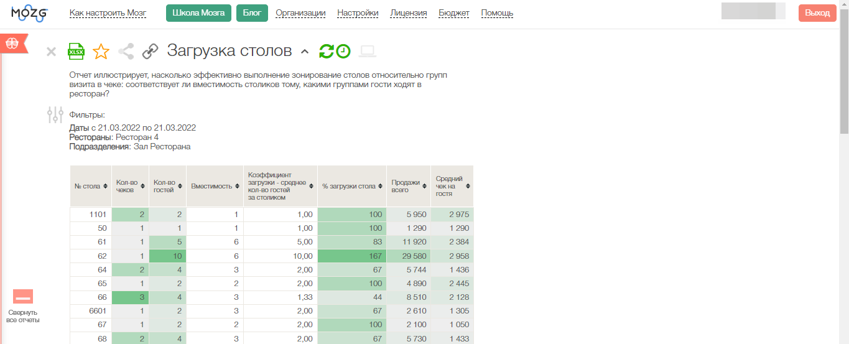
Task: Add report to favorites with star
Action: pyautogui.click(x=101, y=52)
